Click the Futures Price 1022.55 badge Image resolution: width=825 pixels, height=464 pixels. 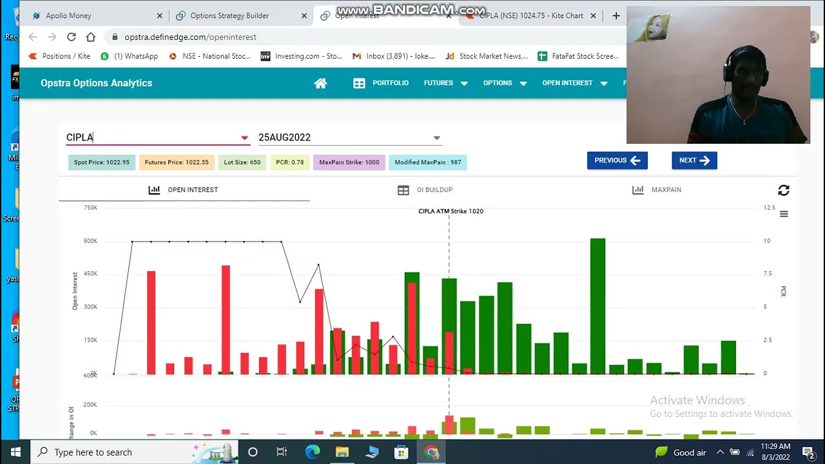point(177,162)
